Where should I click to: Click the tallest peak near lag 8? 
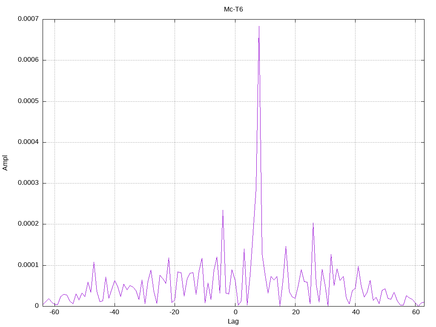point(259,26)
